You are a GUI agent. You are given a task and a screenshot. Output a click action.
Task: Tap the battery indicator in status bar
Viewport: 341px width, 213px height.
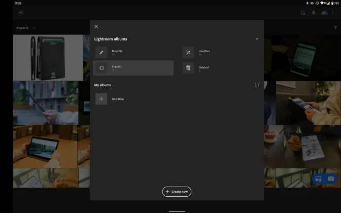coord(335,3)
